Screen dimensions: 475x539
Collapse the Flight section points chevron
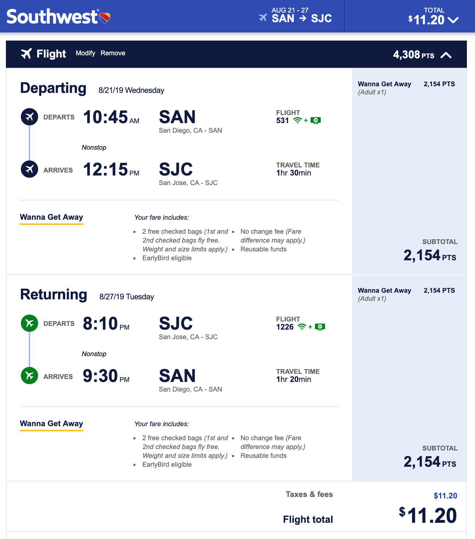tap(446, 55)
